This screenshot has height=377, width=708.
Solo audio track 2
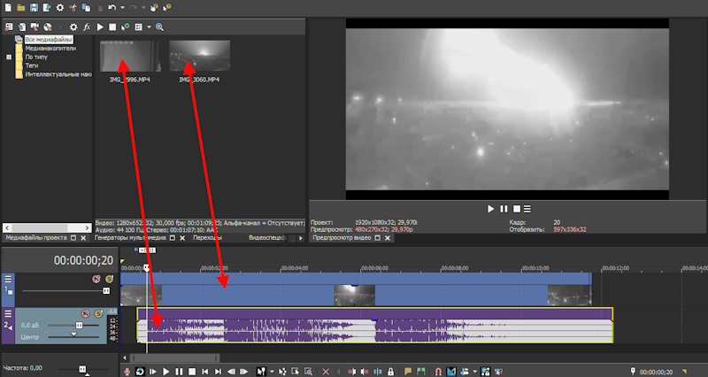pyautogui.click(x=98, y=313)
